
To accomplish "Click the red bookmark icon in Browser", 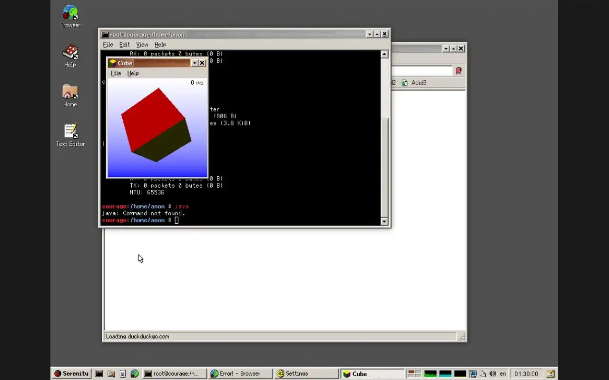I will click(458, 71).
